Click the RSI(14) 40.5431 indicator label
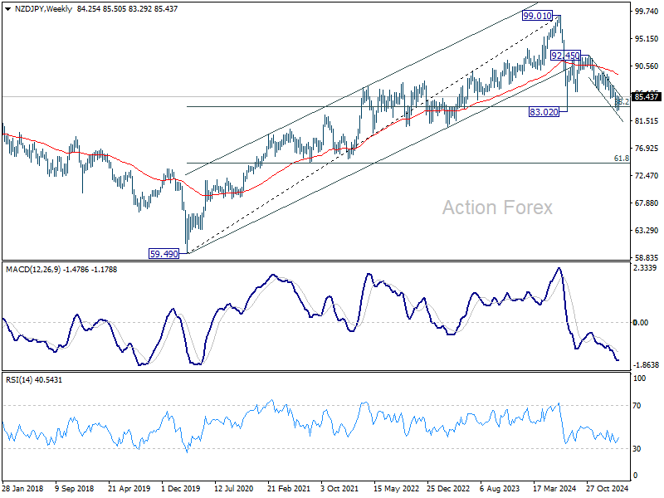This screenshot has width=664, height=498. point(34,380)
